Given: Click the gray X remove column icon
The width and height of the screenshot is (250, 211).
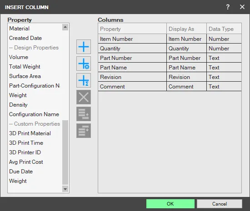Looking at the screenshot, I should [x=84, y=97].
